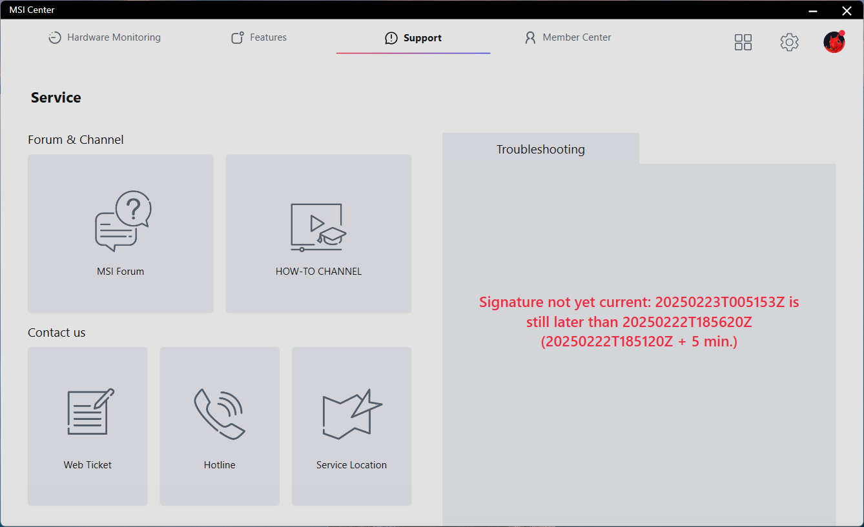Click the HOW-TO CHANNEL label
Viewport: 864px width, 527px height.
click(x=318, y=272)
